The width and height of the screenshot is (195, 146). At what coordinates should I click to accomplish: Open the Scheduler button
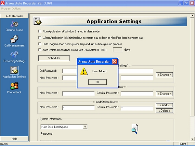(54, 58)
